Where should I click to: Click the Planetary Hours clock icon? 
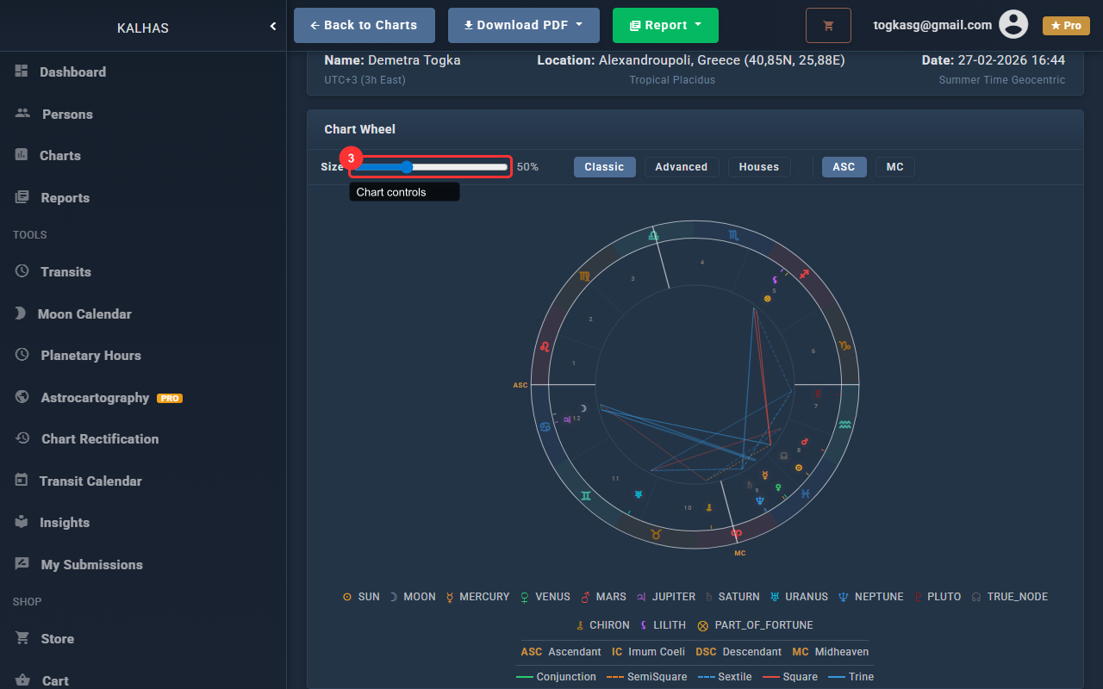pos(22,355)
